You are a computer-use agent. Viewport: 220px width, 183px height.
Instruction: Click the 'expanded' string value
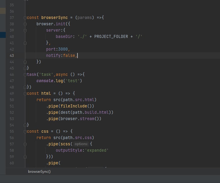pos(97,150)
